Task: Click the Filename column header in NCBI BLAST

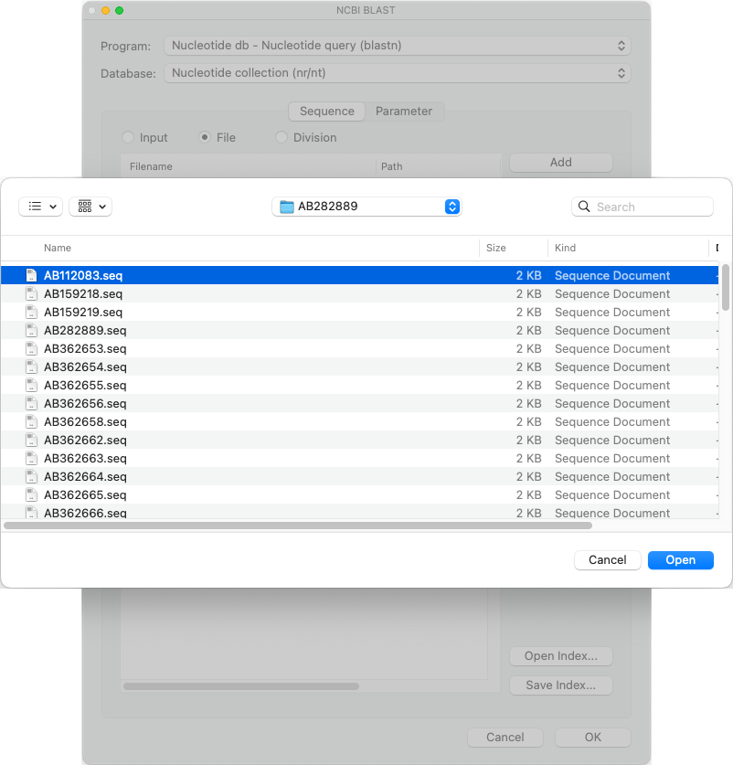Action: pos(151,167)
